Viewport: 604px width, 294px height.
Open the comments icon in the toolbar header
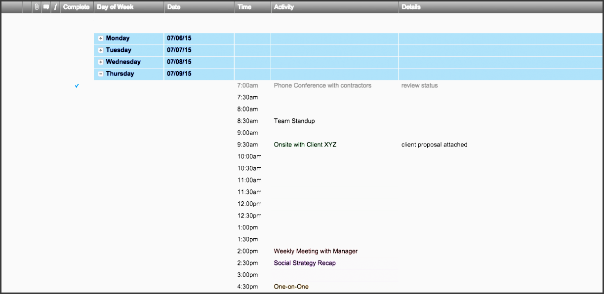[x=45, y=7]
